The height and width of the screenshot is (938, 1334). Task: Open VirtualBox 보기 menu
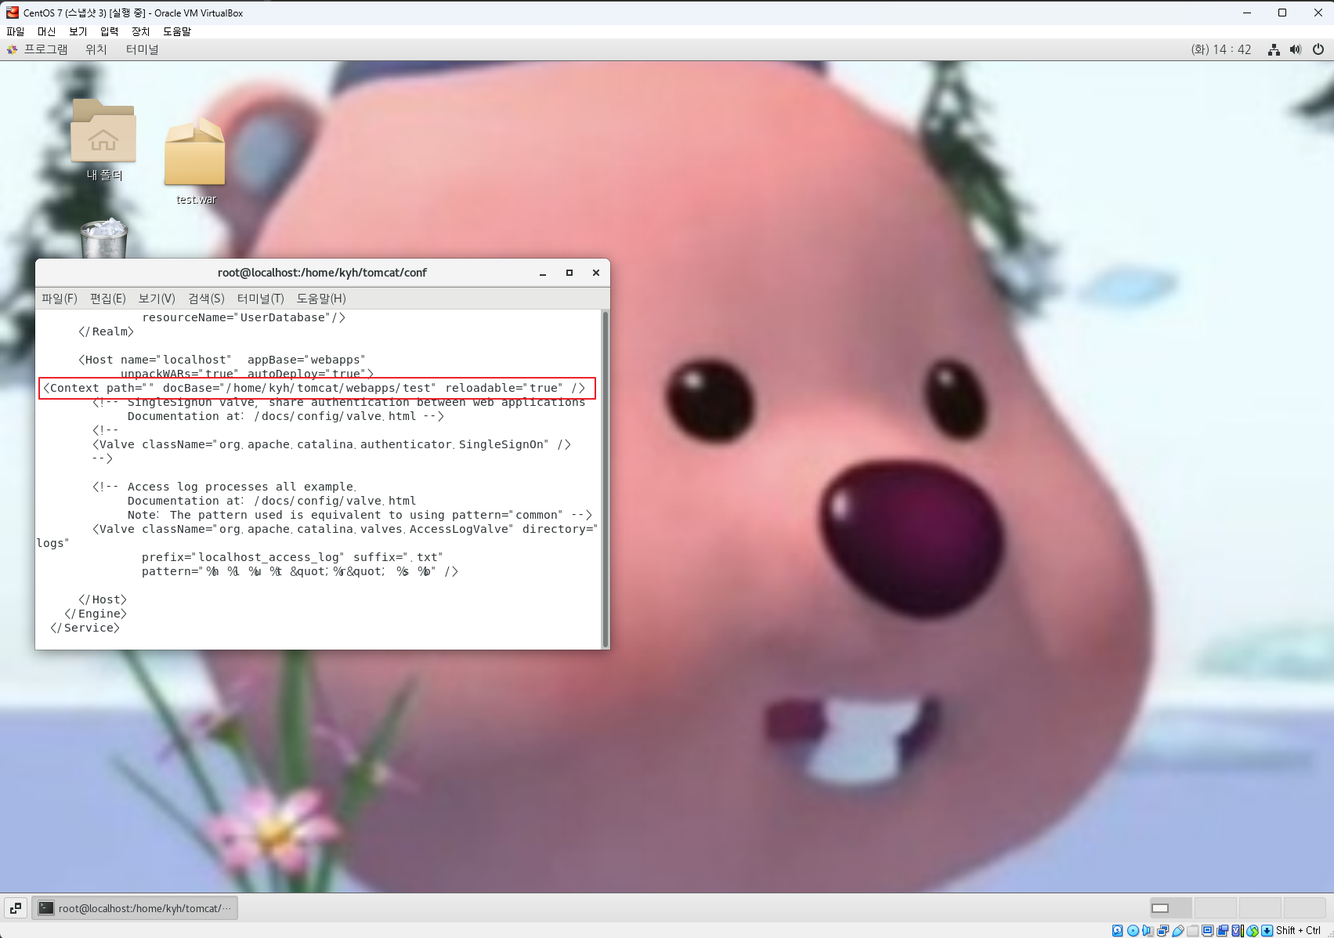(x=78, y=31)
